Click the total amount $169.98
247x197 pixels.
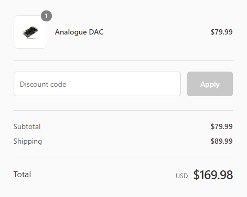point(213,175)
